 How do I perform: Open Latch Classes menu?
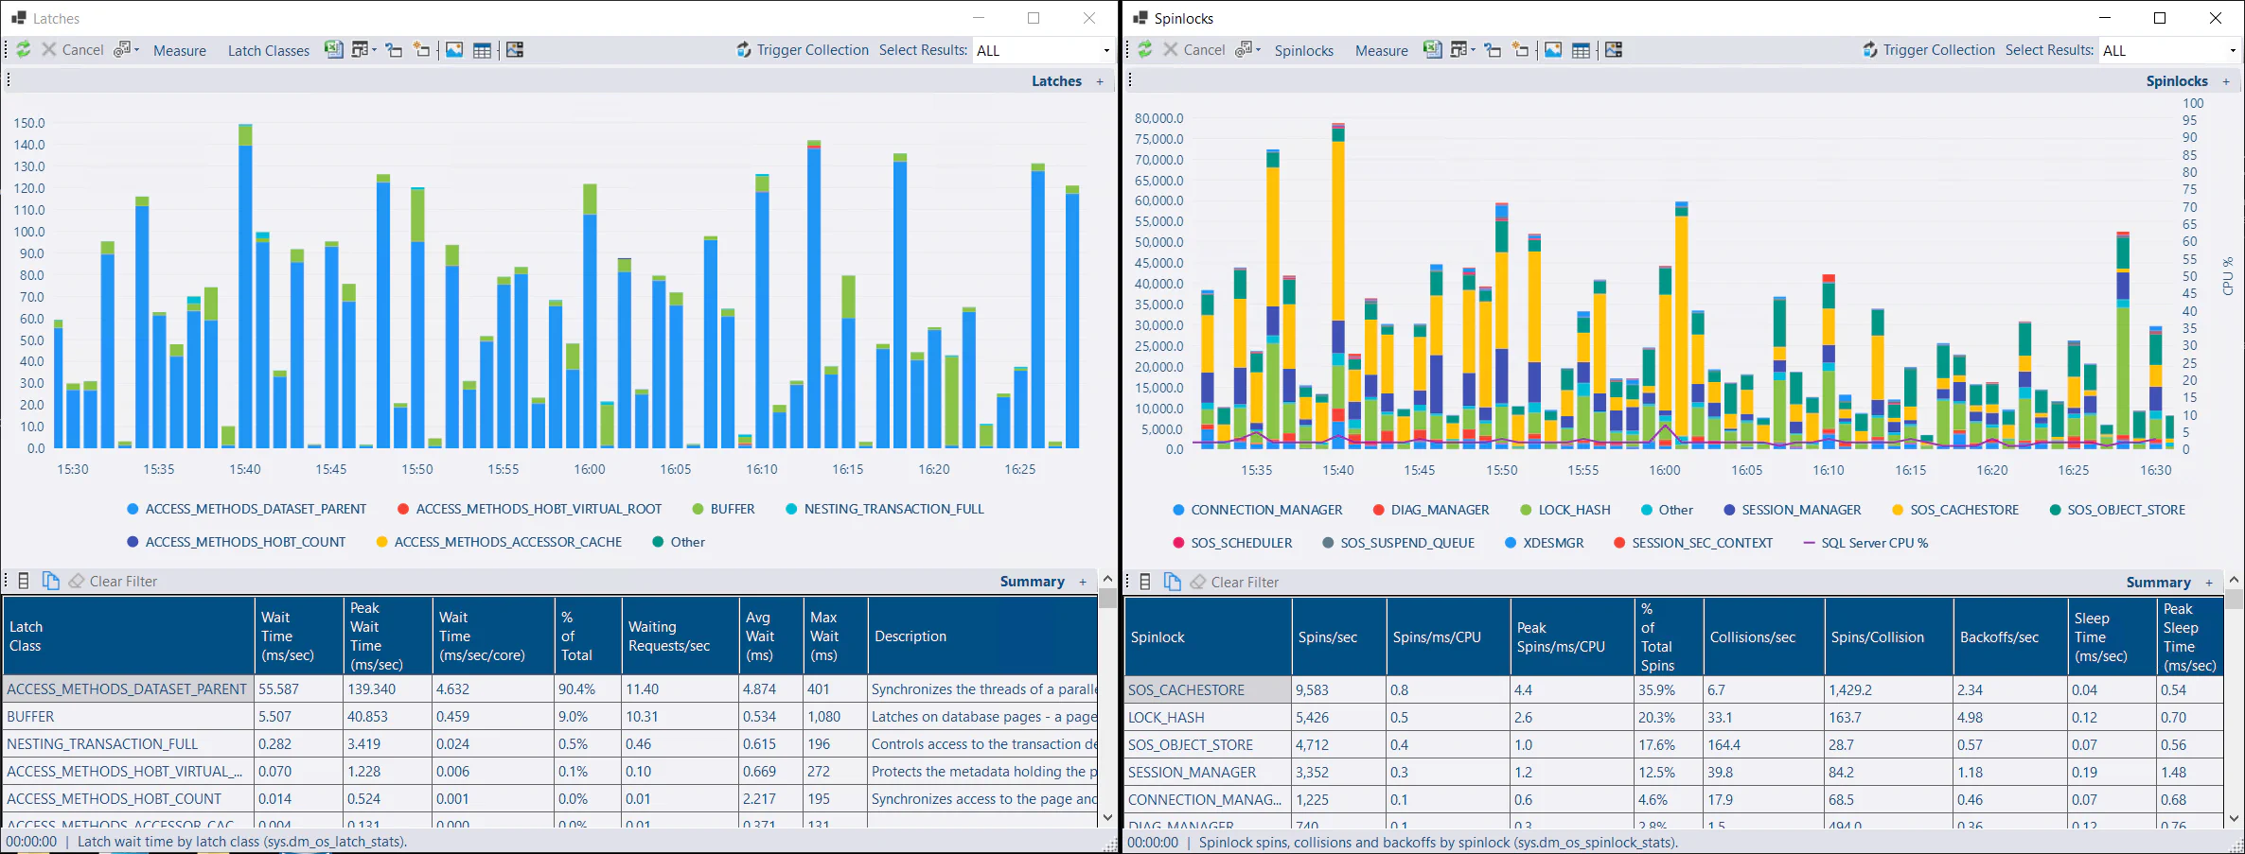tap(269, 50)
